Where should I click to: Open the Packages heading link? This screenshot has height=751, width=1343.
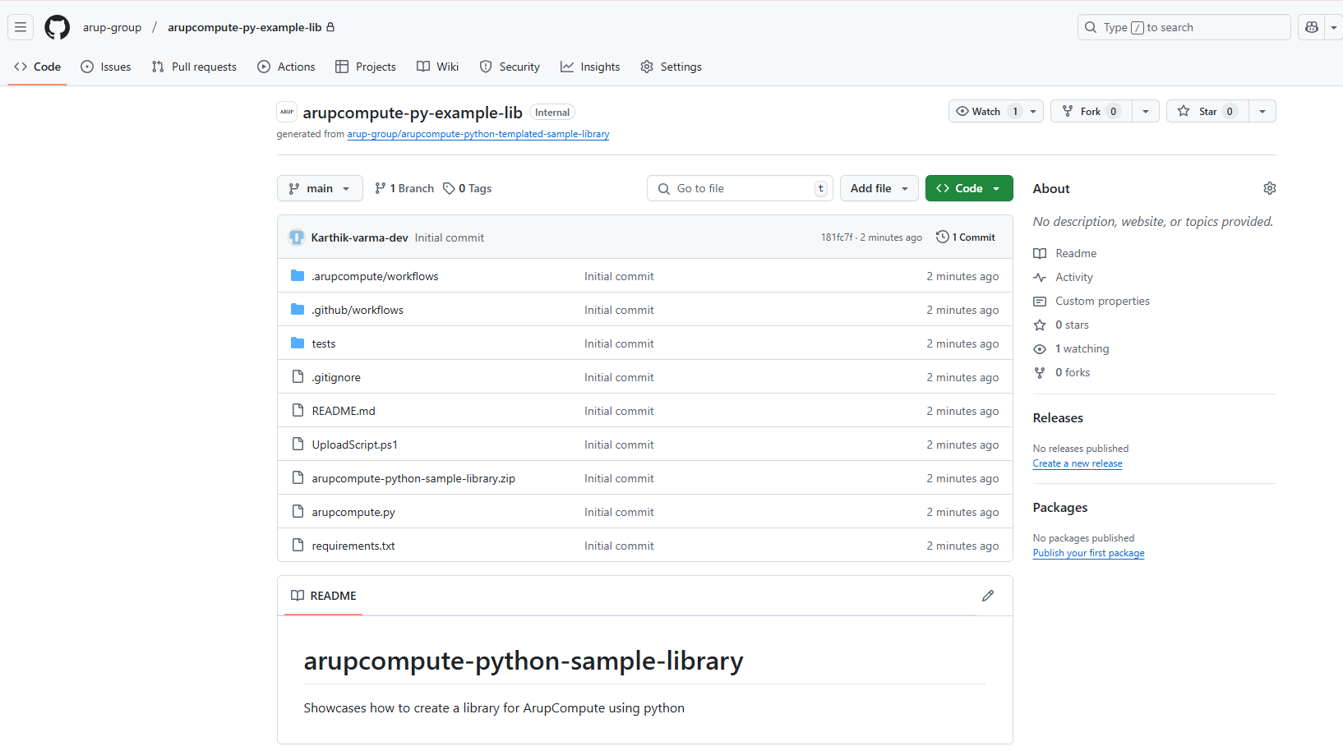pos(1060,507)
